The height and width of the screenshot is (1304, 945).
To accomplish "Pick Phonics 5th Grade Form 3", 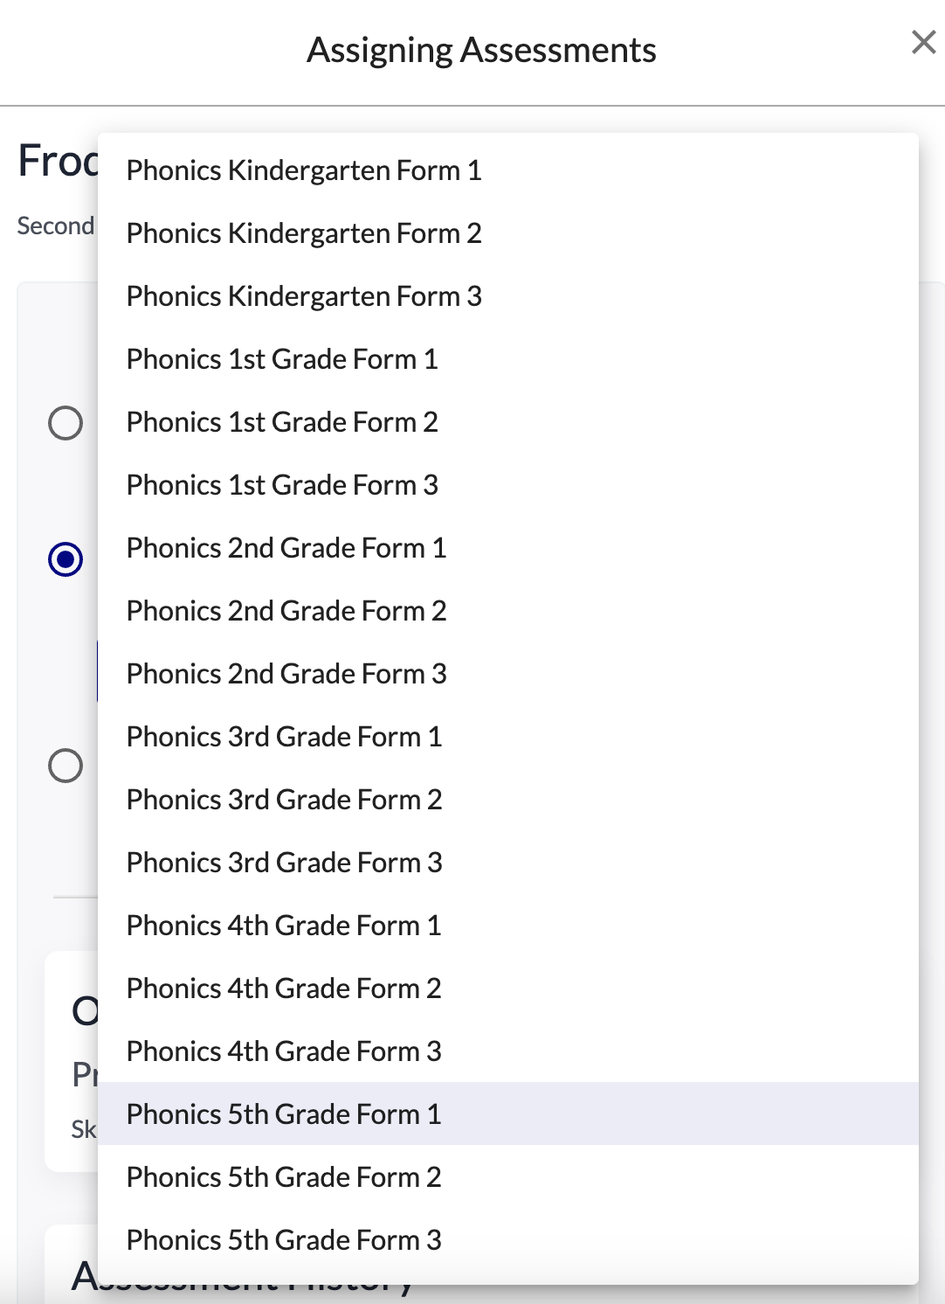I will click(284, 1240).
